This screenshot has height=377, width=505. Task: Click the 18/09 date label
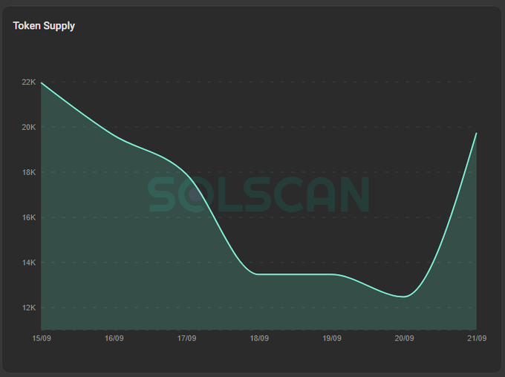(259, 338)
